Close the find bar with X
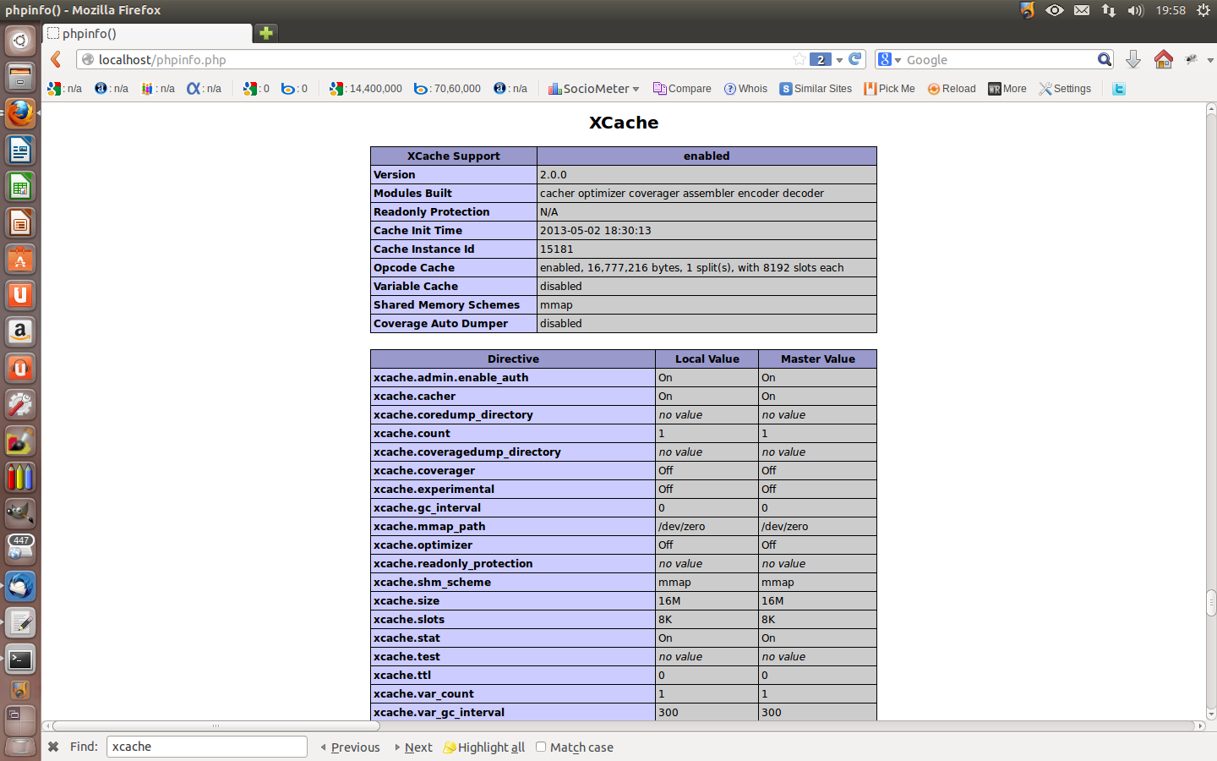The image size is (1217, 761). [x=53, y=747]
